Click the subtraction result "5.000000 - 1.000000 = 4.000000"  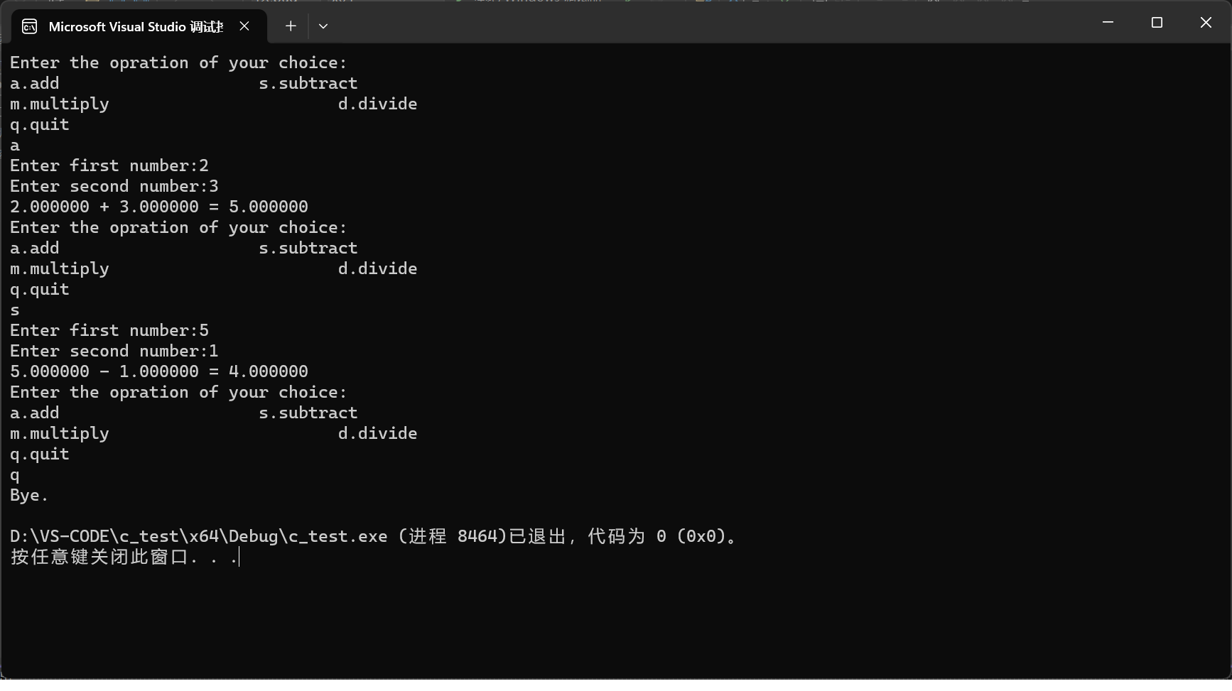coord(159,371)
